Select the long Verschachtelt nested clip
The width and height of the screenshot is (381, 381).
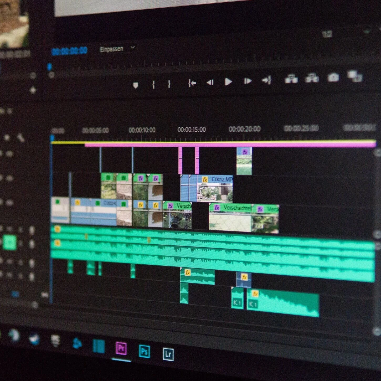(x=230, y=218)
